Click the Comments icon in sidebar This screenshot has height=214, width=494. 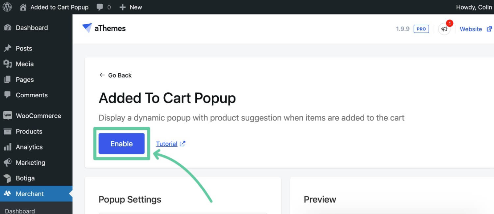8,95
